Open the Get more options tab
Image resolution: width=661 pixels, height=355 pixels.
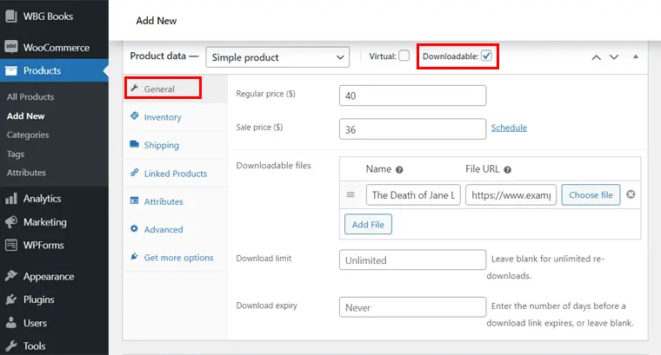point(176,258)
